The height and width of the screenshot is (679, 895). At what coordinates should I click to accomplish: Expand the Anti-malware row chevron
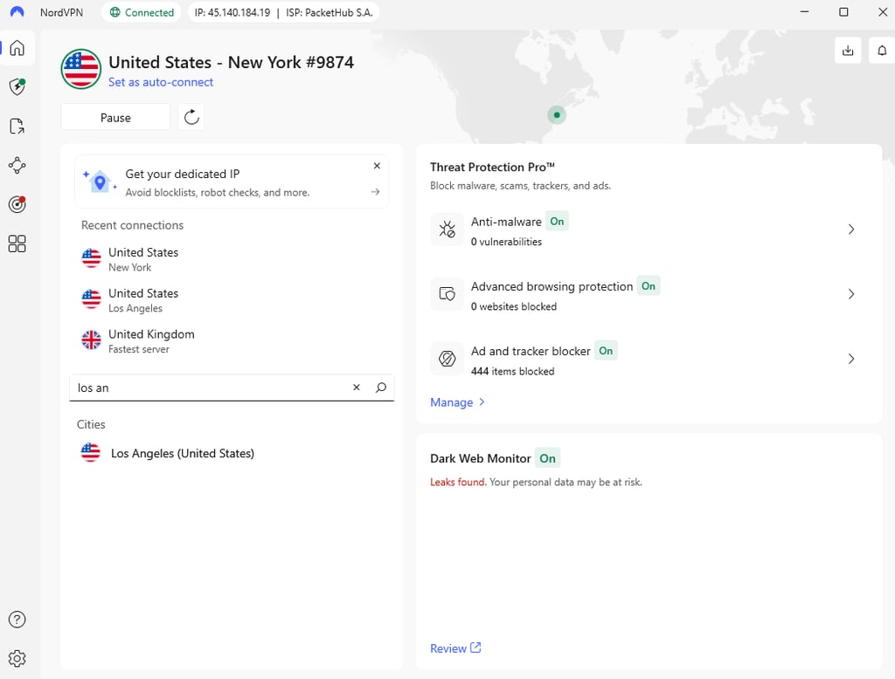(851, 230)
